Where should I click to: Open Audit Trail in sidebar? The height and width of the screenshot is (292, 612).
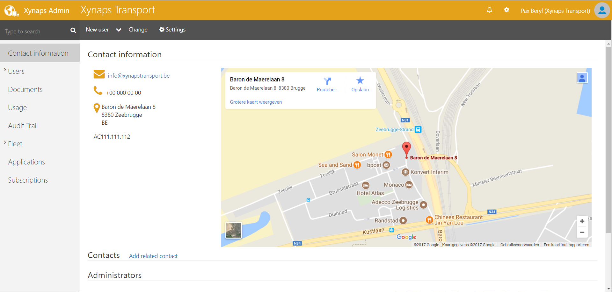point(23,126)
